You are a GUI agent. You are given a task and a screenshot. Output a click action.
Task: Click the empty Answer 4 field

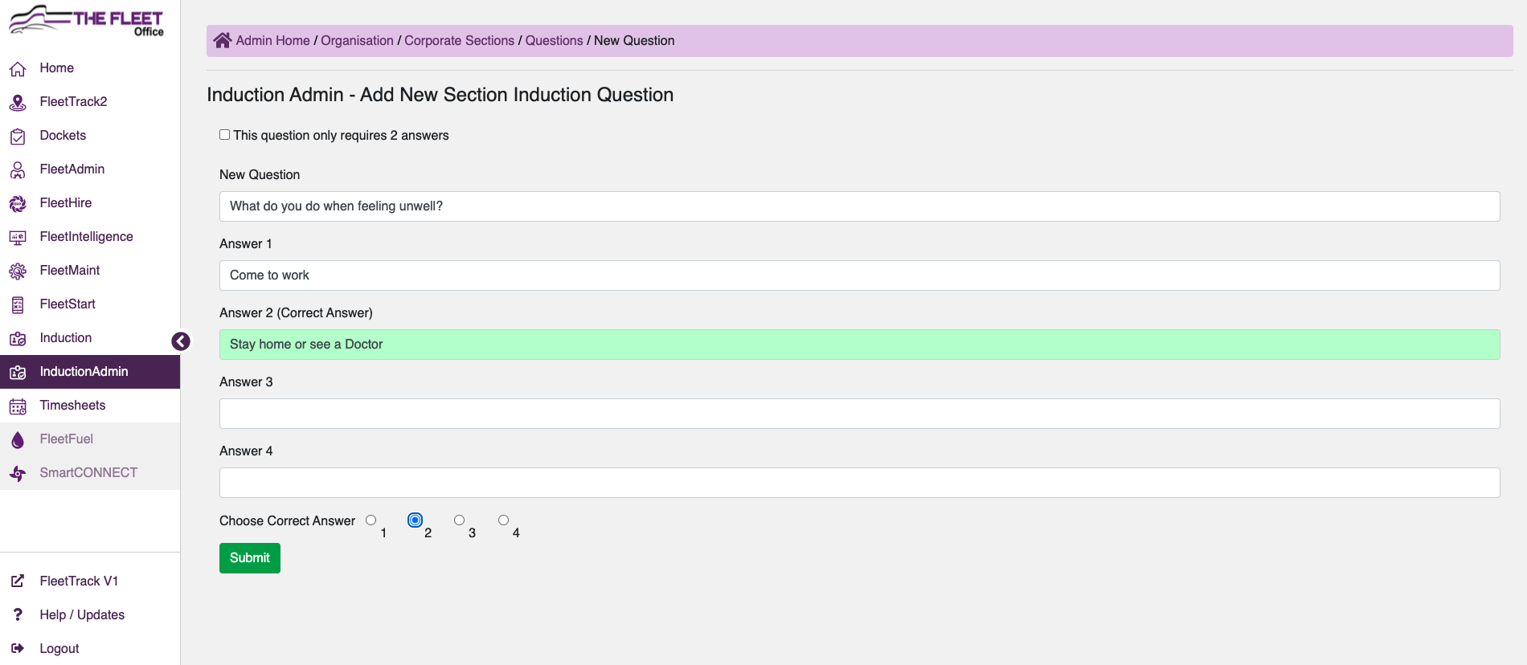tap(859, 483)
